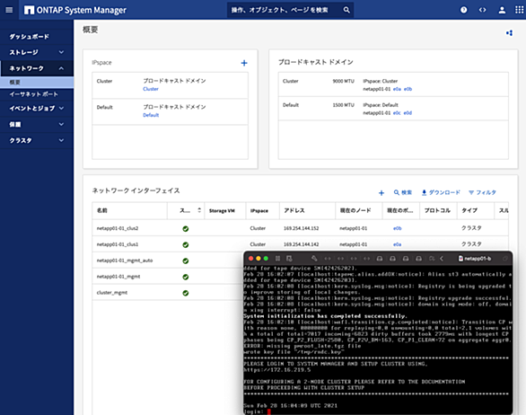Select netapp01-01_clus2 interface name
This screenshot has height=415, width=526.
coord(118,228)
